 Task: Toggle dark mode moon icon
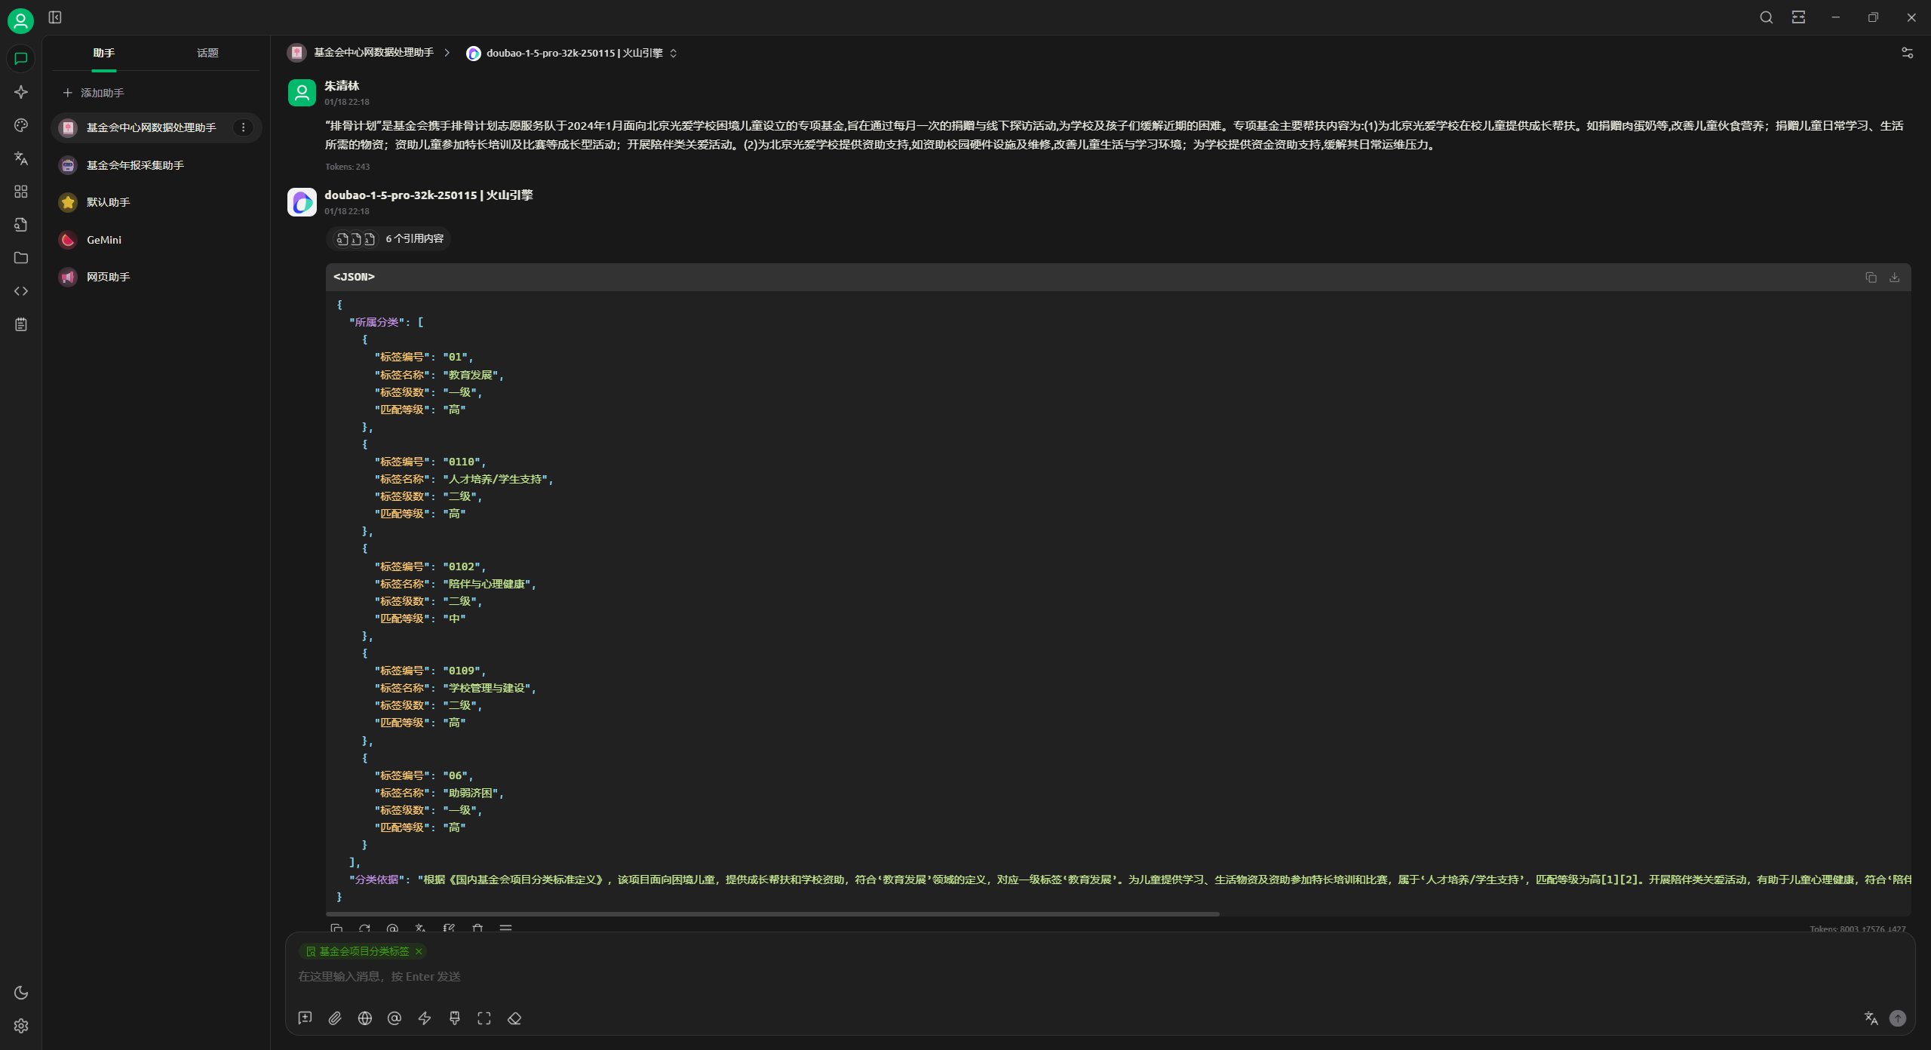[21, 993]
